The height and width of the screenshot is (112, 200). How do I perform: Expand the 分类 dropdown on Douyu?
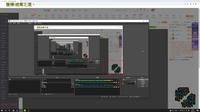click(67, 10)
